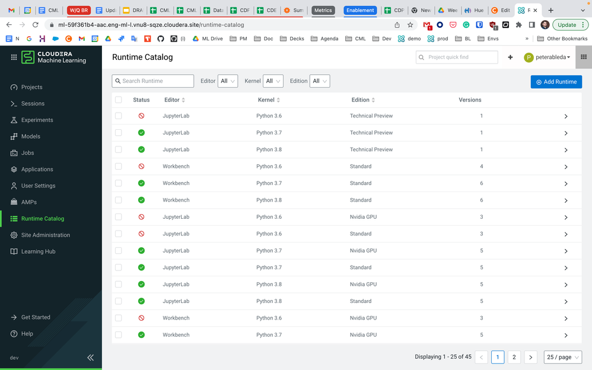Open the Edition filter dropdown
This screenshot has width=592, height=370.
pos(319,81)
